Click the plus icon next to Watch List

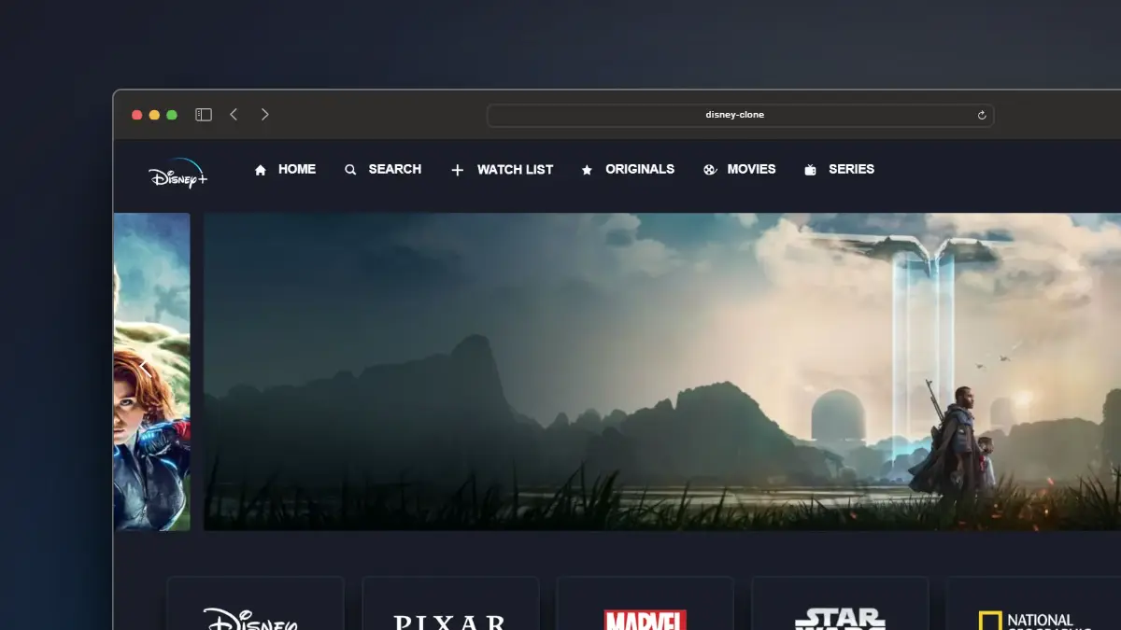click(457, 169)
